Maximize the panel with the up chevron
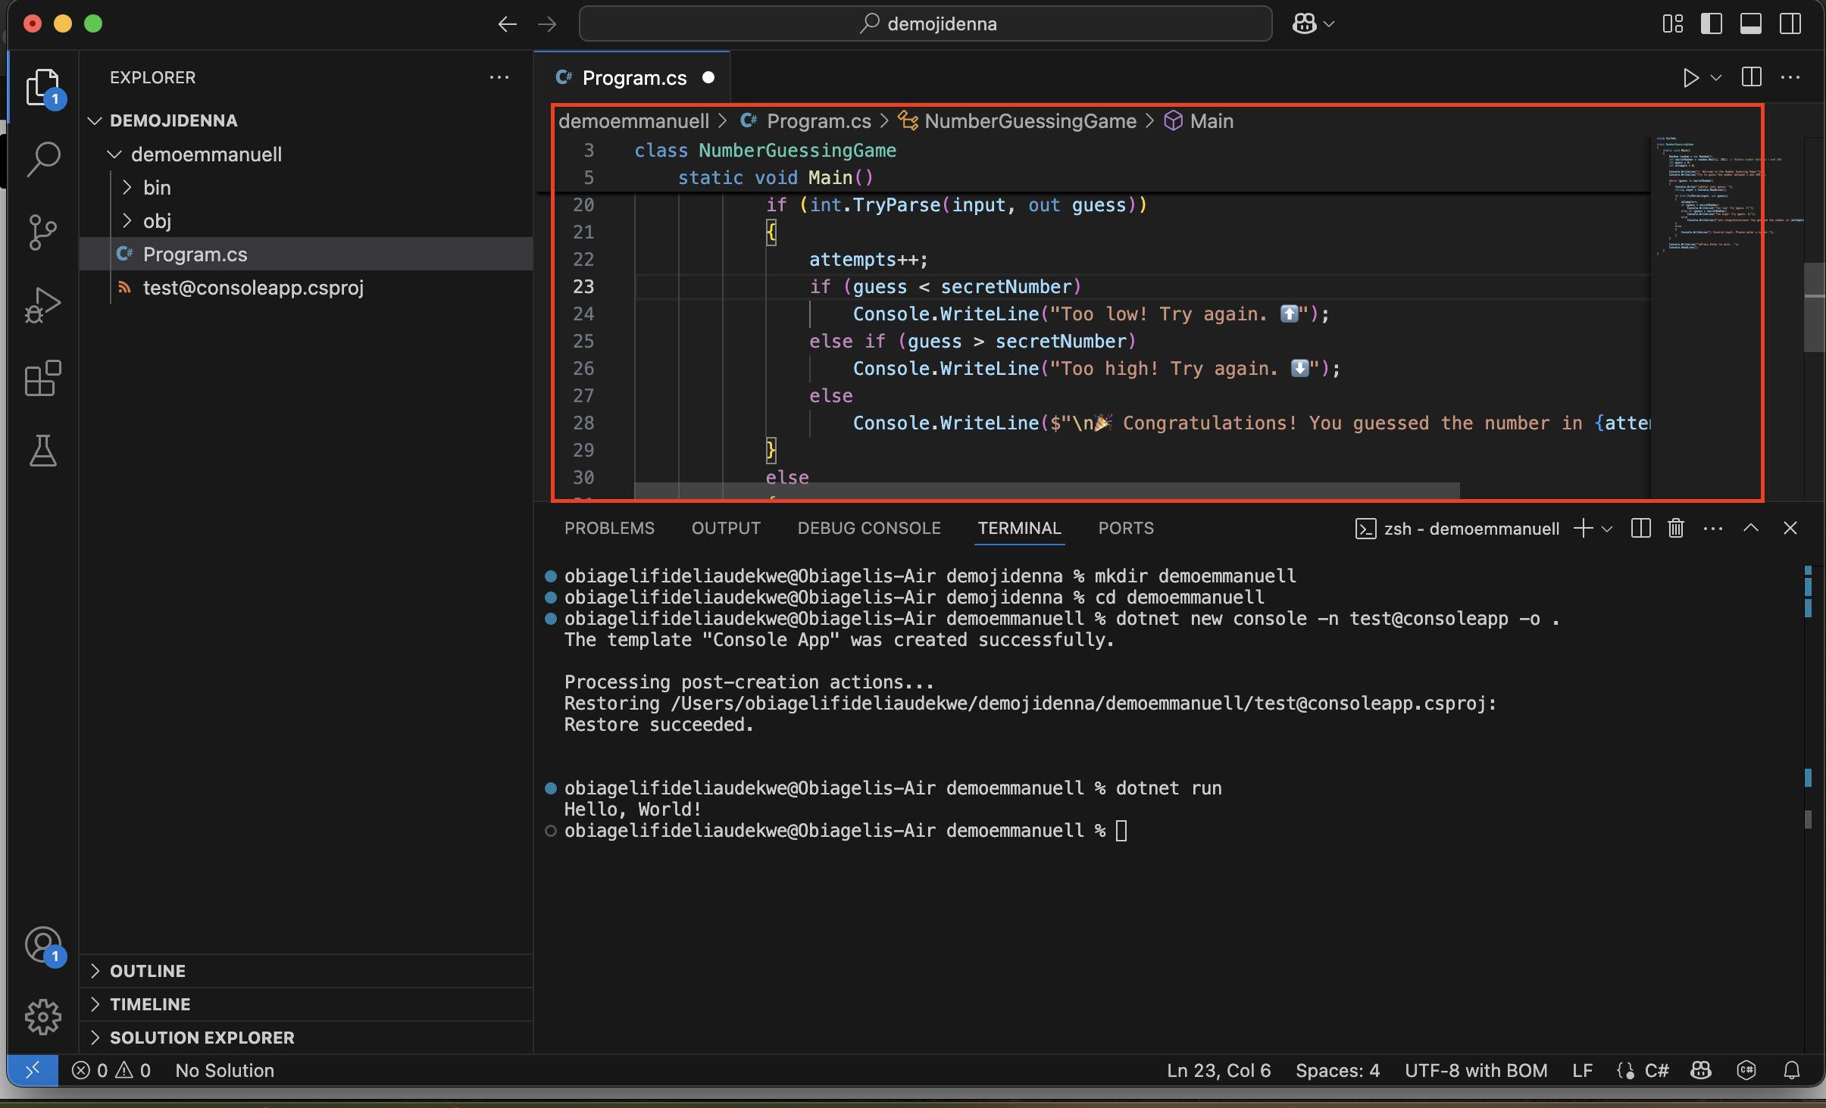The image size is (1826, 1108). point(1751,528)
